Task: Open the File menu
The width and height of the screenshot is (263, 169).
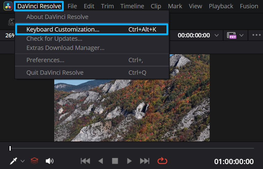Action: [x=72, y=6]
